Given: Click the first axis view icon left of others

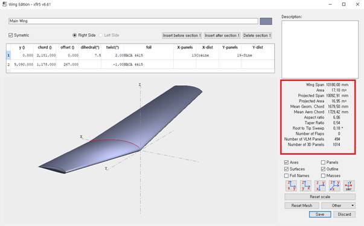Looking at the screenshot, I should point(291,186).
